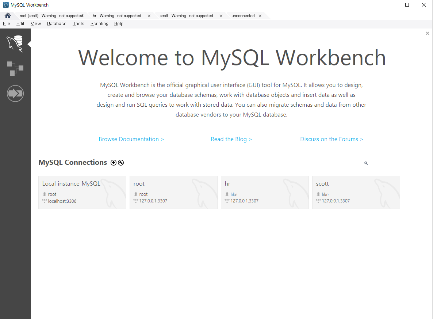Open the root connection tile

point(173,193)
